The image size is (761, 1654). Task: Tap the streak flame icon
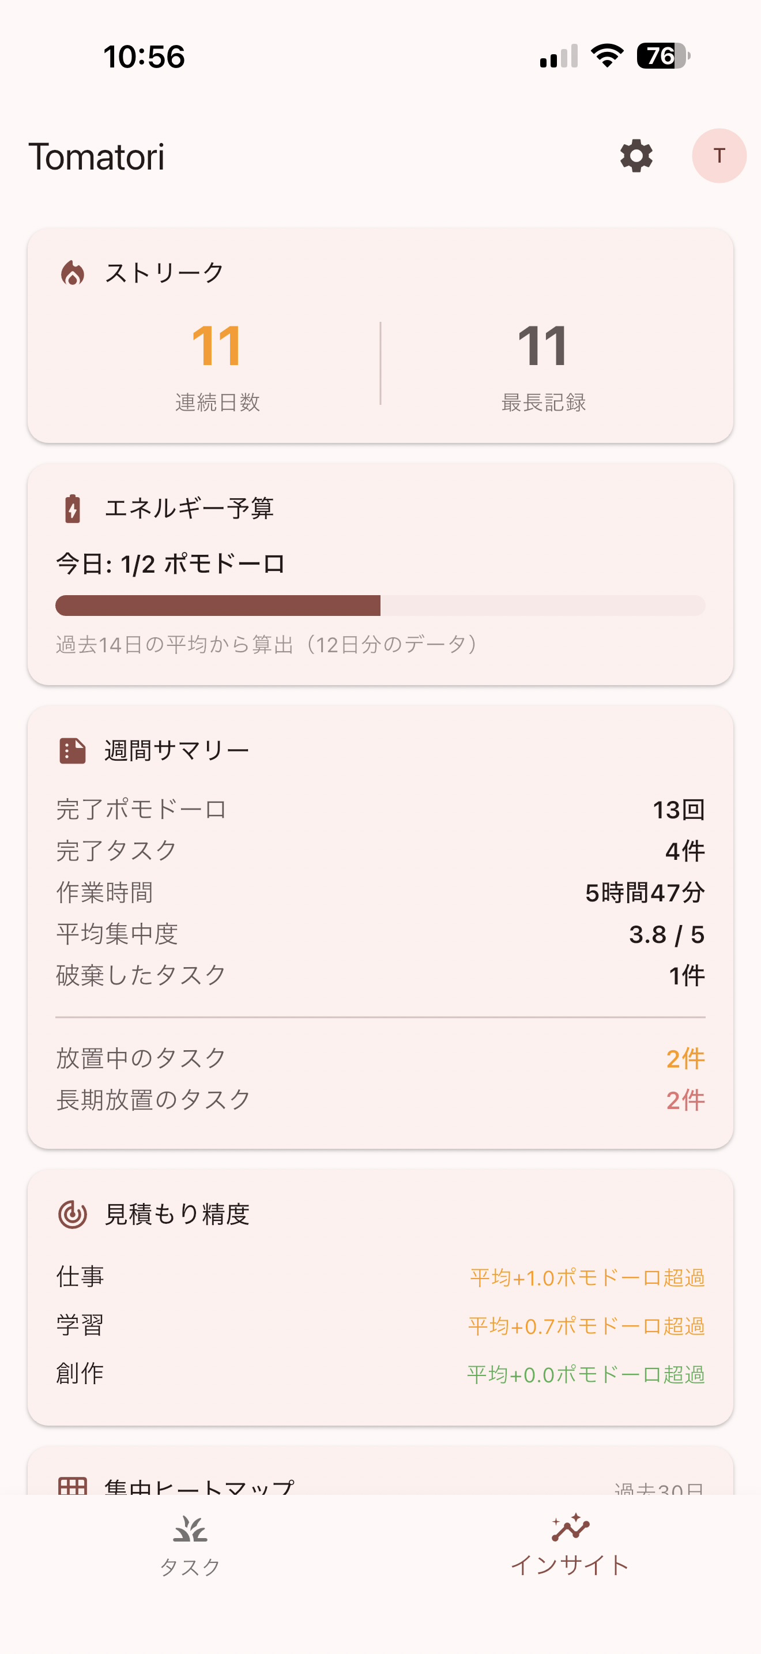[73, 273]
